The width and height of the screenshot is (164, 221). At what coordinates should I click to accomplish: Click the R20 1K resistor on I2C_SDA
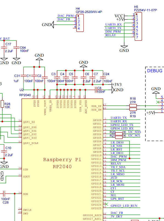tap(119, 134)
